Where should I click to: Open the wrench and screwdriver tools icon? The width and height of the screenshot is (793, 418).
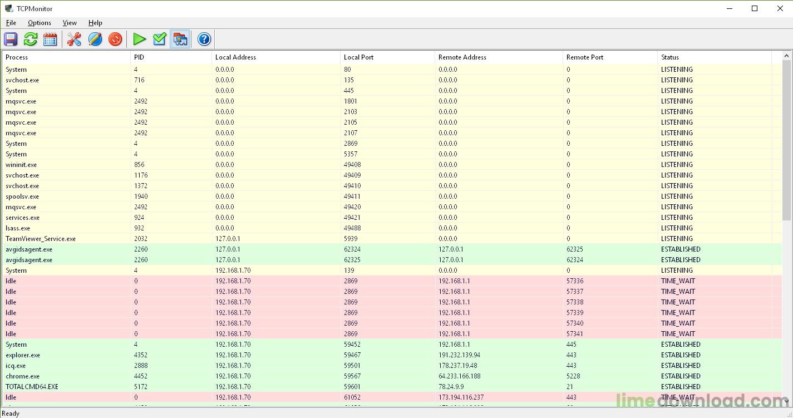74,39
